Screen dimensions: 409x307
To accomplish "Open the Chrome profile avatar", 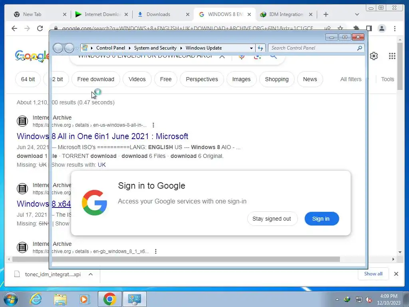I will click(x=381, y=28).
